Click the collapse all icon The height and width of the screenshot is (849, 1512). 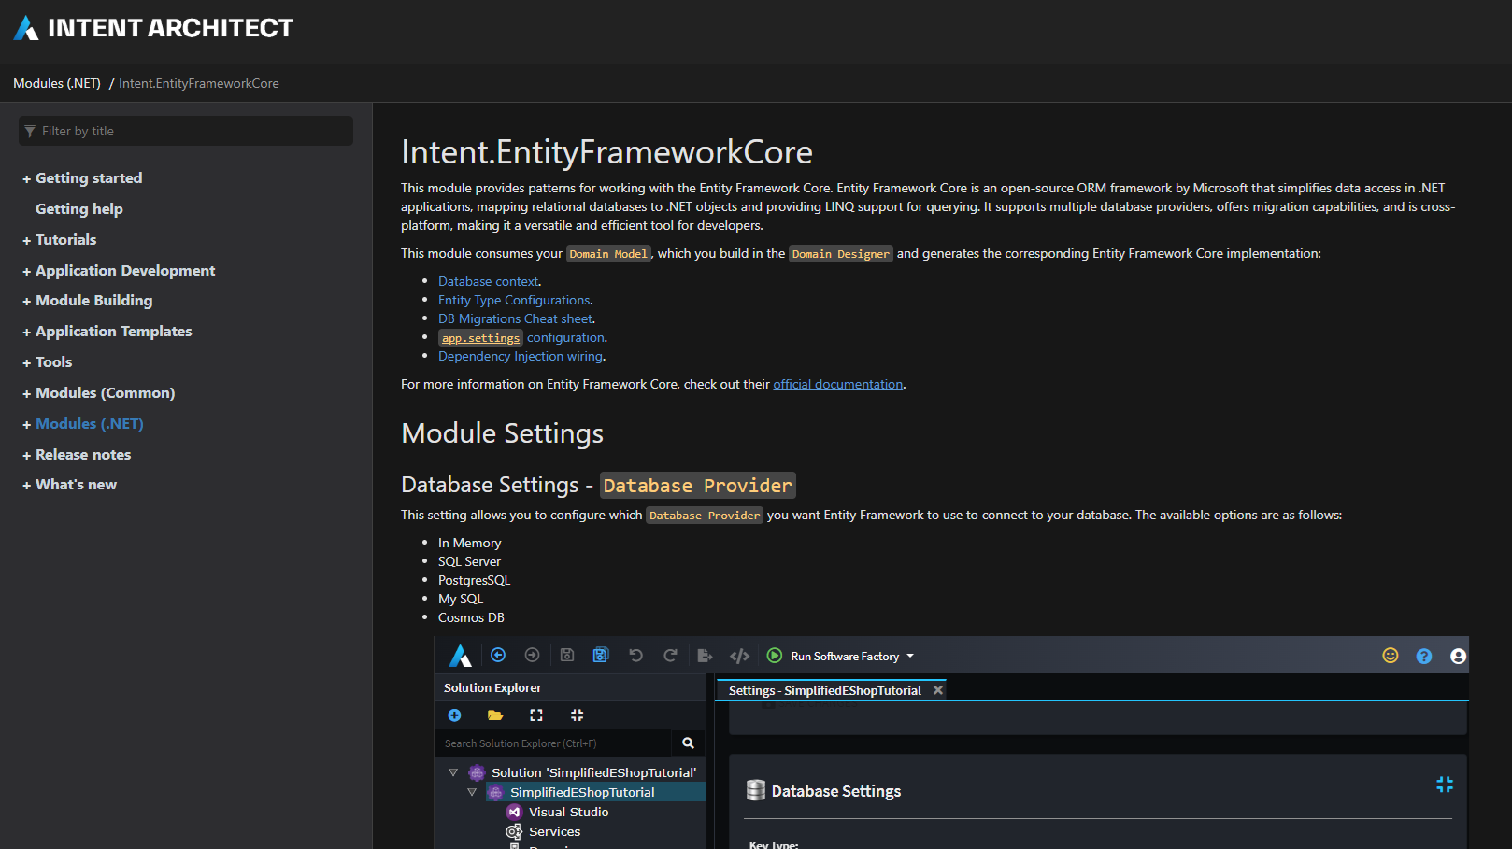(577, 715)
